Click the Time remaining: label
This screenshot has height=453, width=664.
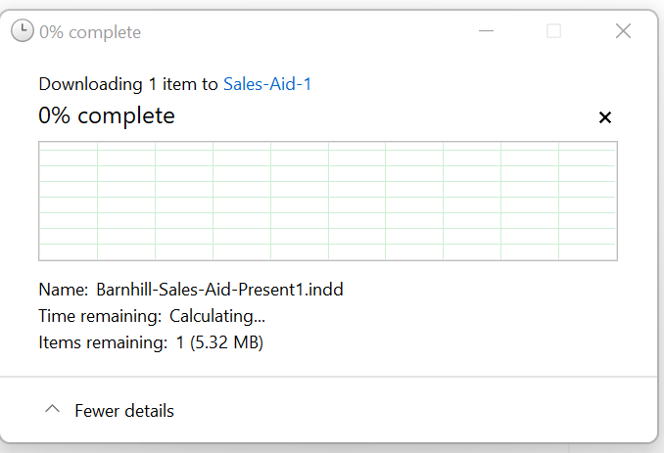pos(100,316)
